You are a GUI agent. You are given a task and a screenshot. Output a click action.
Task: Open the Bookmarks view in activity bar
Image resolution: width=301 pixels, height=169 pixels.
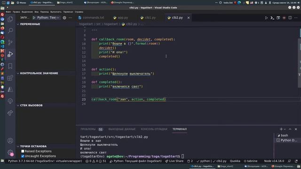10,66
